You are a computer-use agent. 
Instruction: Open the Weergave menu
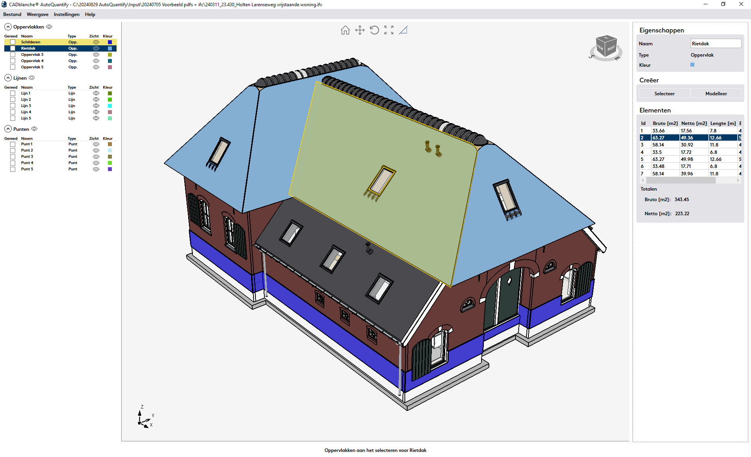38,14
